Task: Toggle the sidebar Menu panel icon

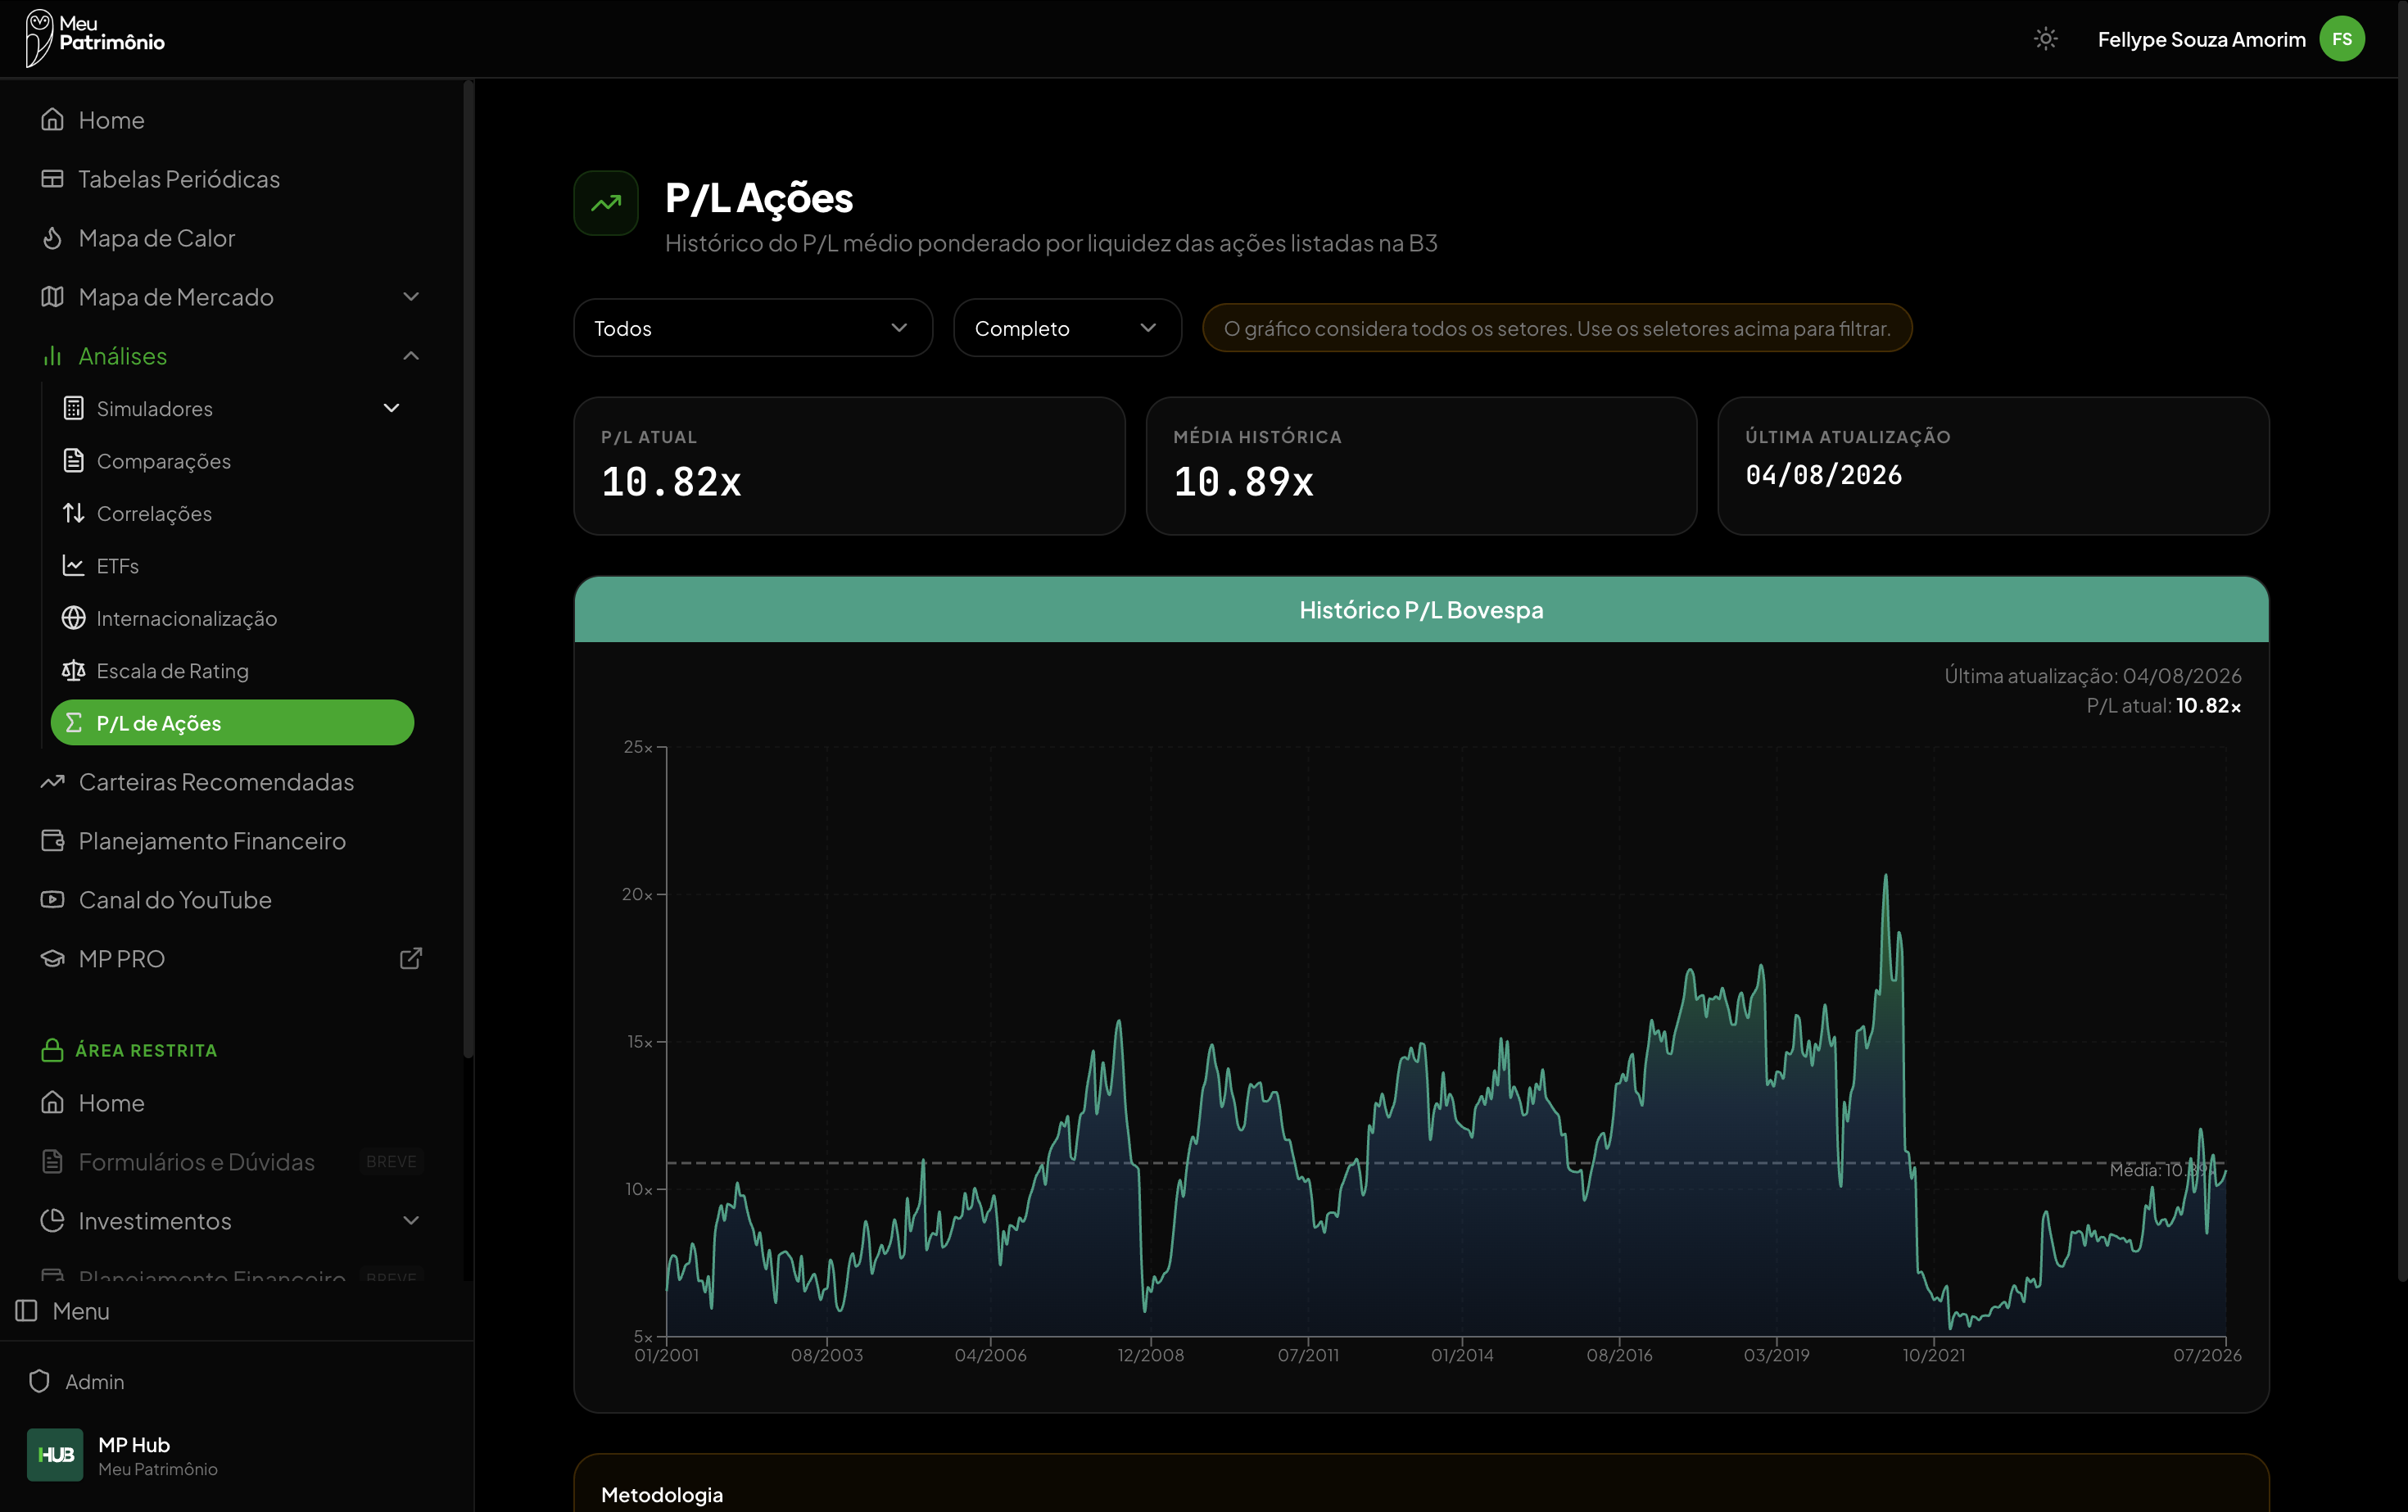Action: click(27, 1311)
